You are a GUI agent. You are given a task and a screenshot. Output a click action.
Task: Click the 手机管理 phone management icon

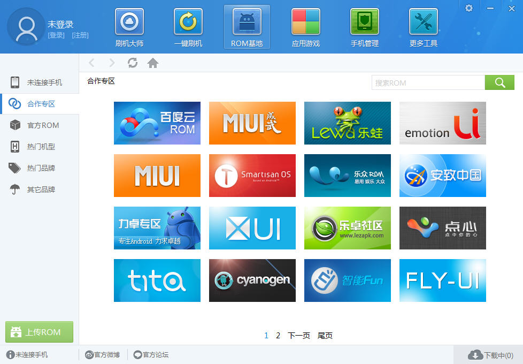[x=365, y=22]
